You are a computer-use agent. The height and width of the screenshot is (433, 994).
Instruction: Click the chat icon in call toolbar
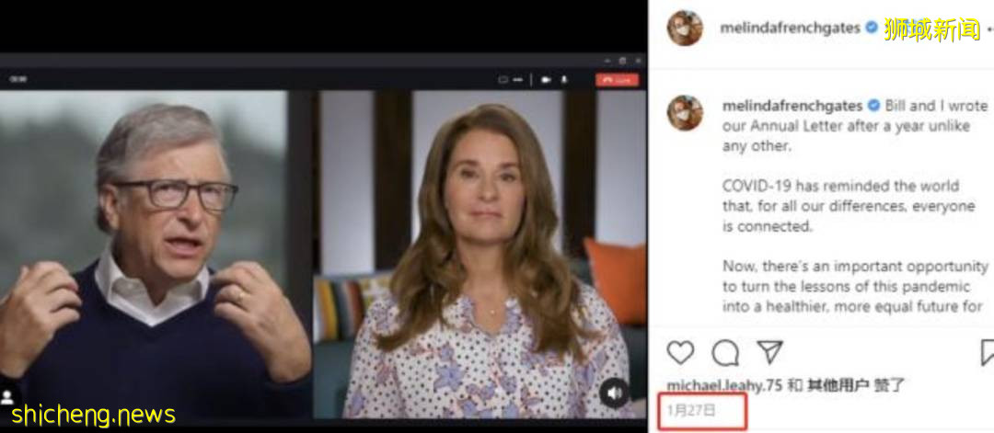(x=503, y=80)
